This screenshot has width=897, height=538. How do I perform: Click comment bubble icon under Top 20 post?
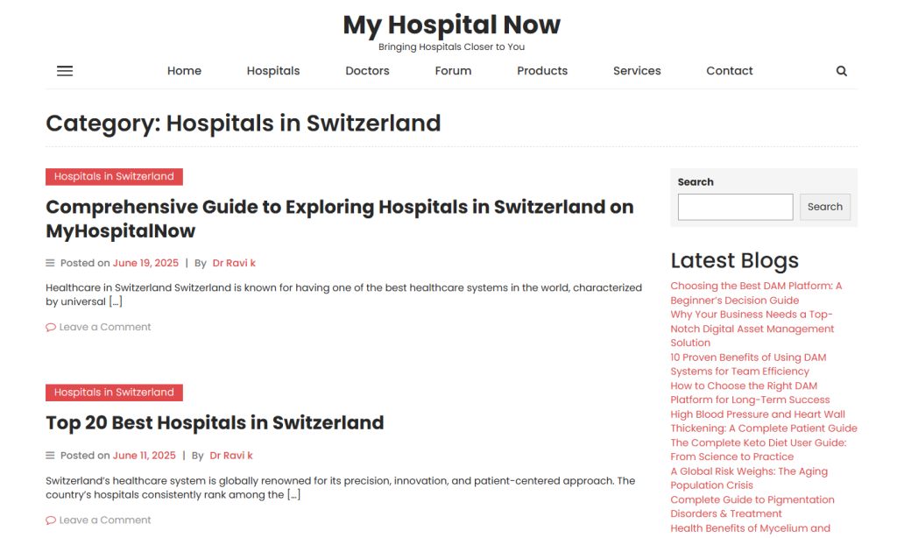click(51, 520)
